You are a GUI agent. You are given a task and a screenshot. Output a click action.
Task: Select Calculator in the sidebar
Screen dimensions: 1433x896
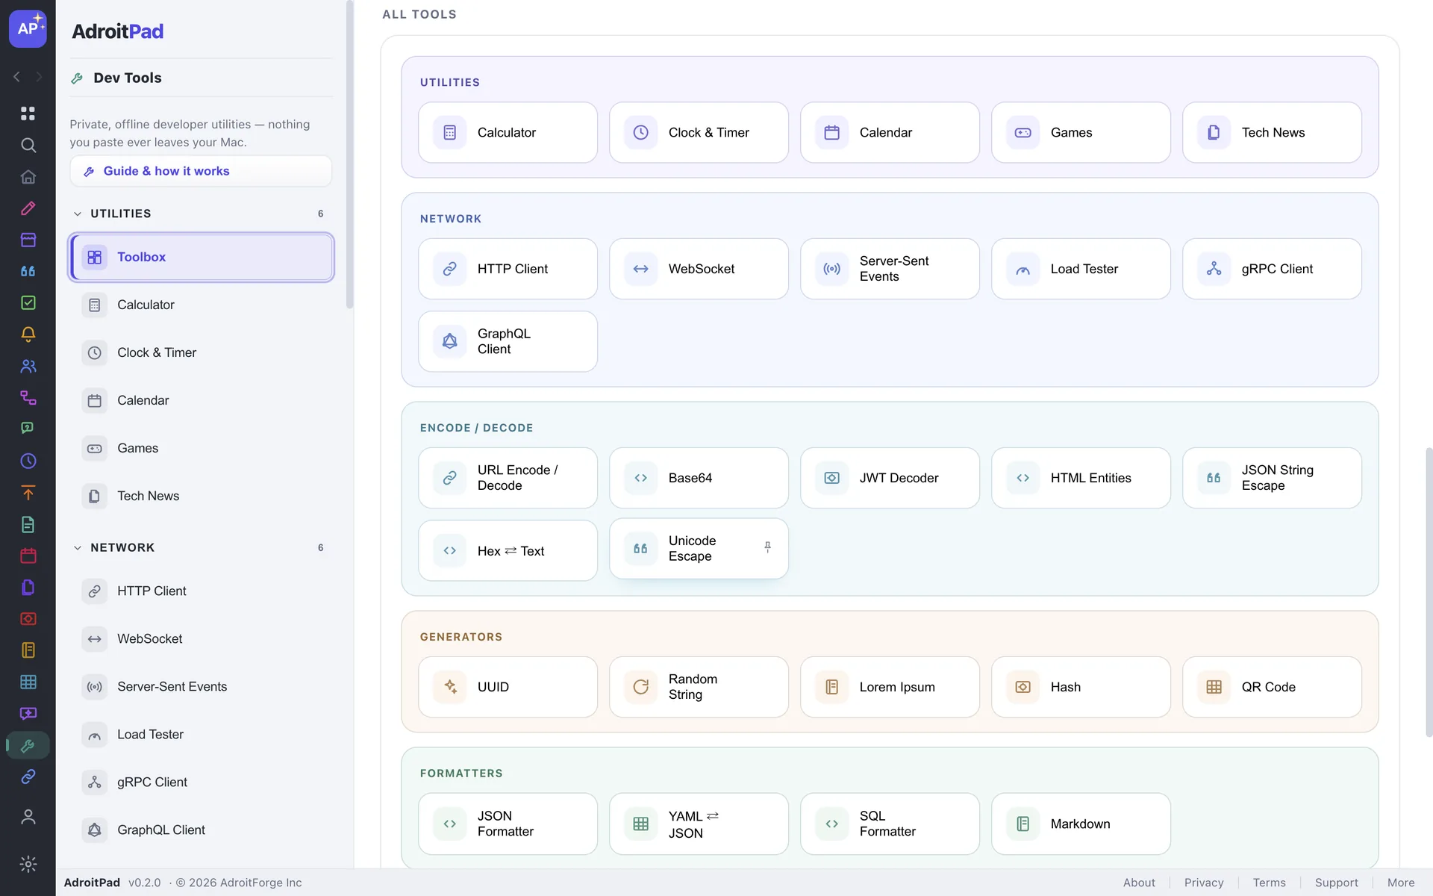201,305
